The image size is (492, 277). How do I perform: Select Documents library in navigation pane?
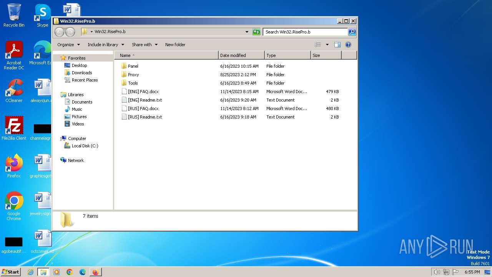82,102
